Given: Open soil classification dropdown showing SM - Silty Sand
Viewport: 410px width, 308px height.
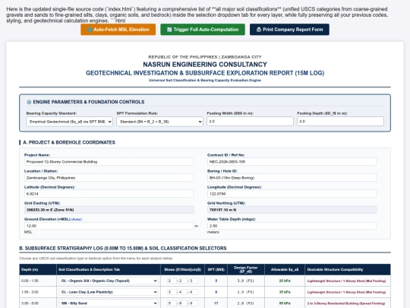Looking at the screenshot, I should 109,303.
